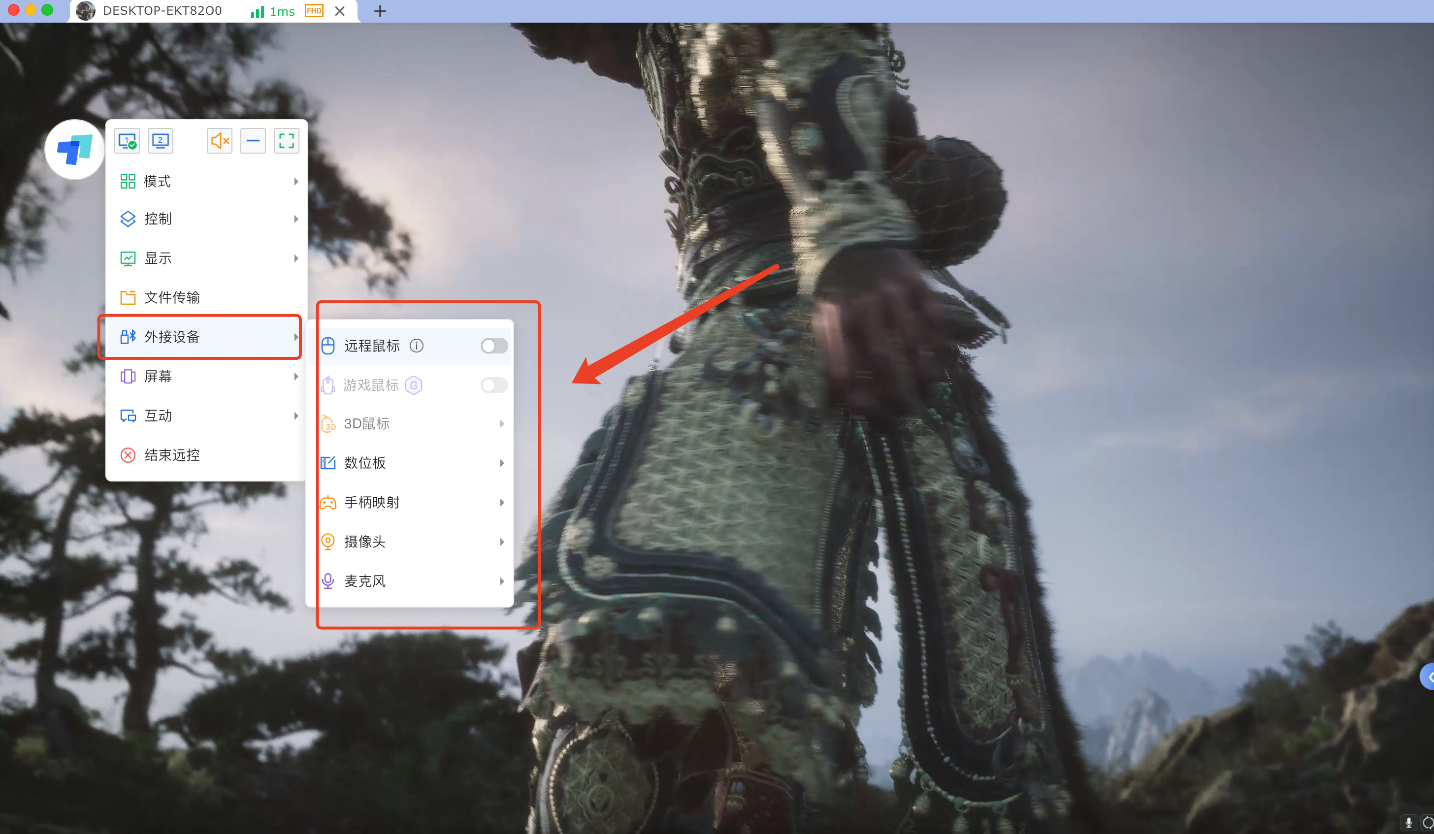Click the 远程鼠标 mouse icon
The image size is (1434, 834).
coord(328,346)
